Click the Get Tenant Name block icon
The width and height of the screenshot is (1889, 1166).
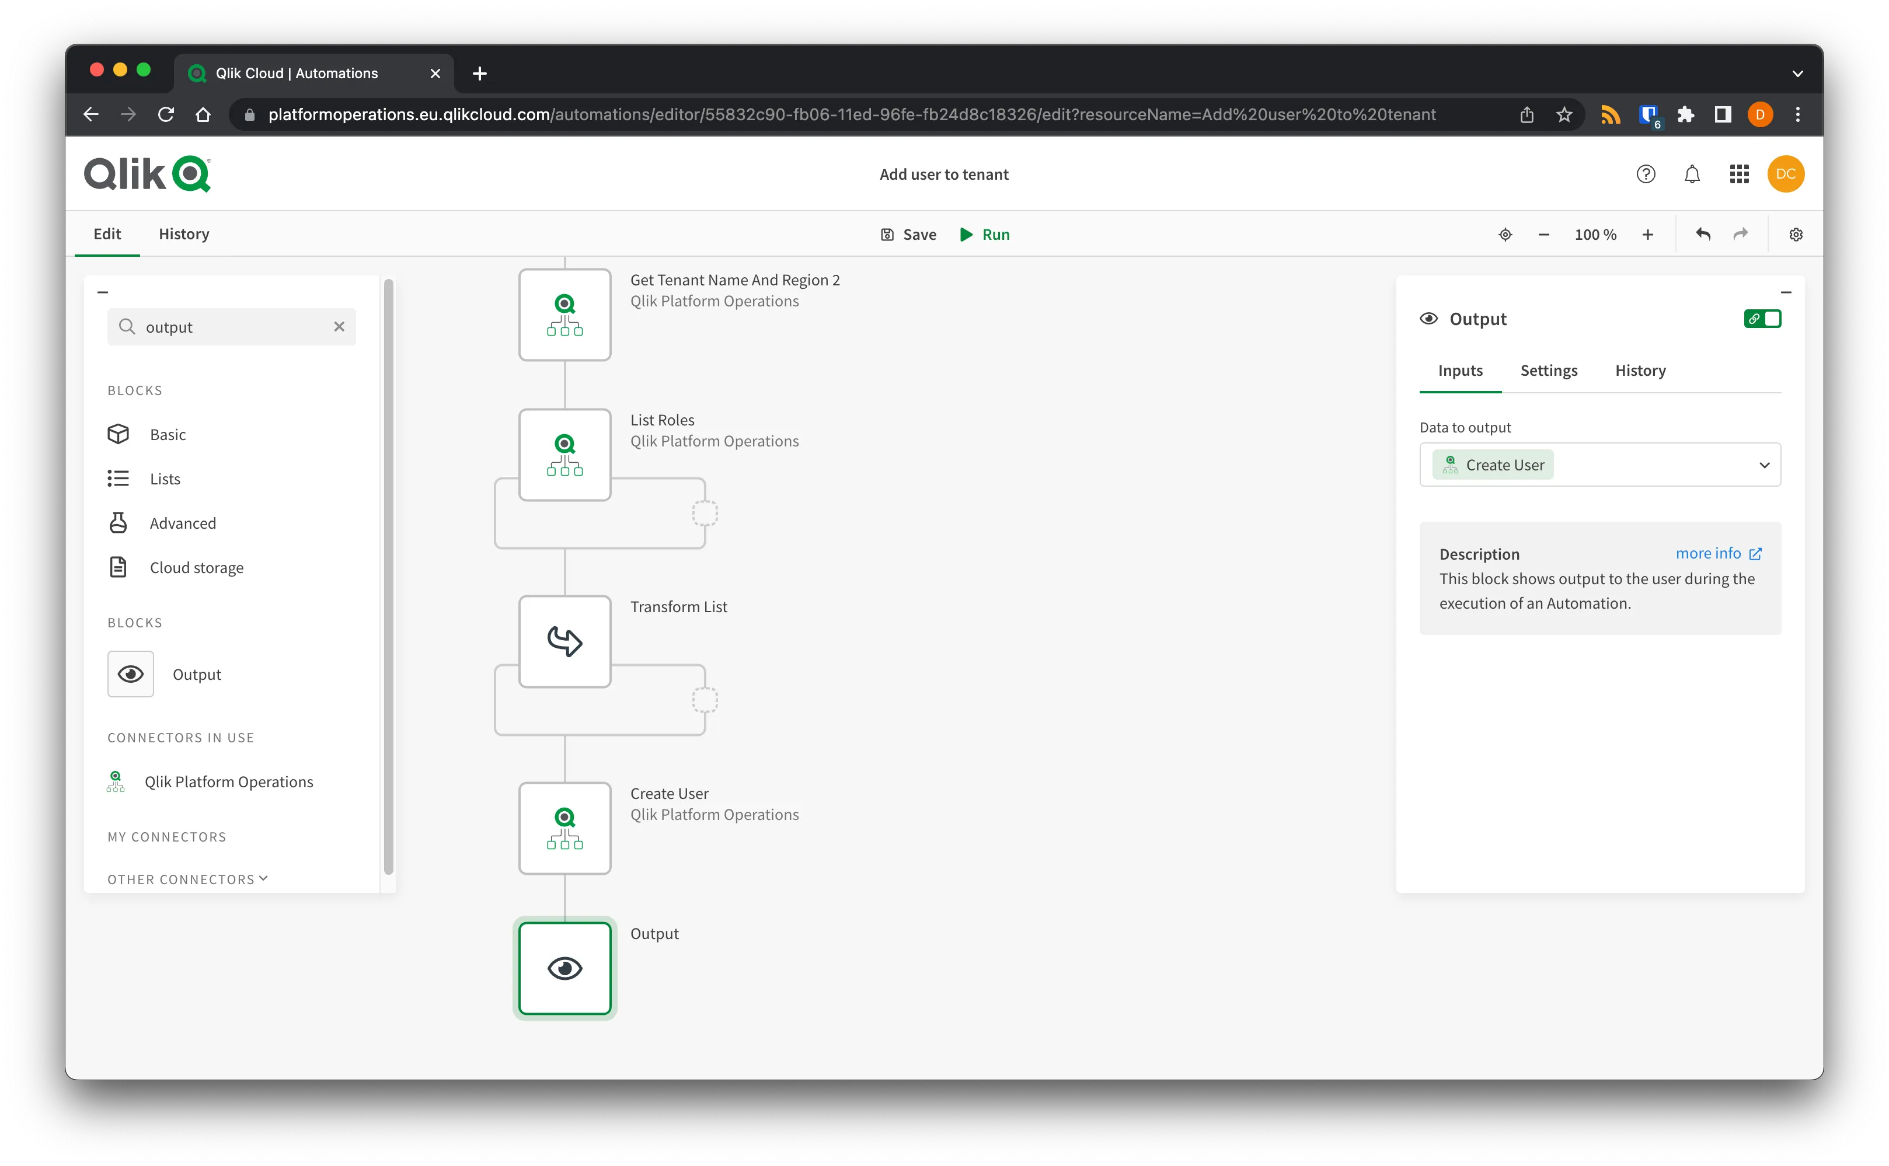(564, 315)
